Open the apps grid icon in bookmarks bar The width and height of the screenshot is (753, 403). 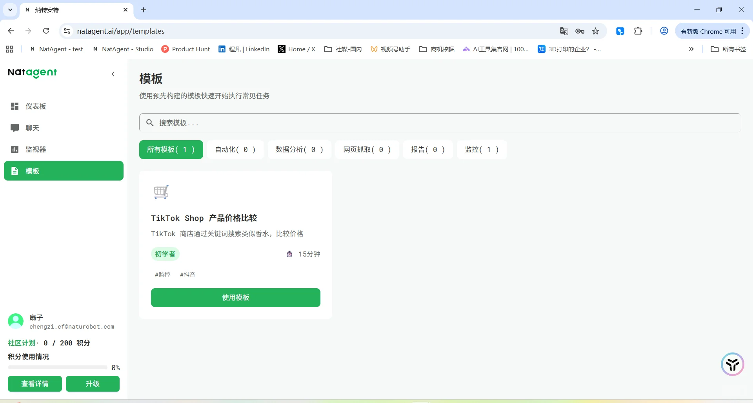(10, 49)
